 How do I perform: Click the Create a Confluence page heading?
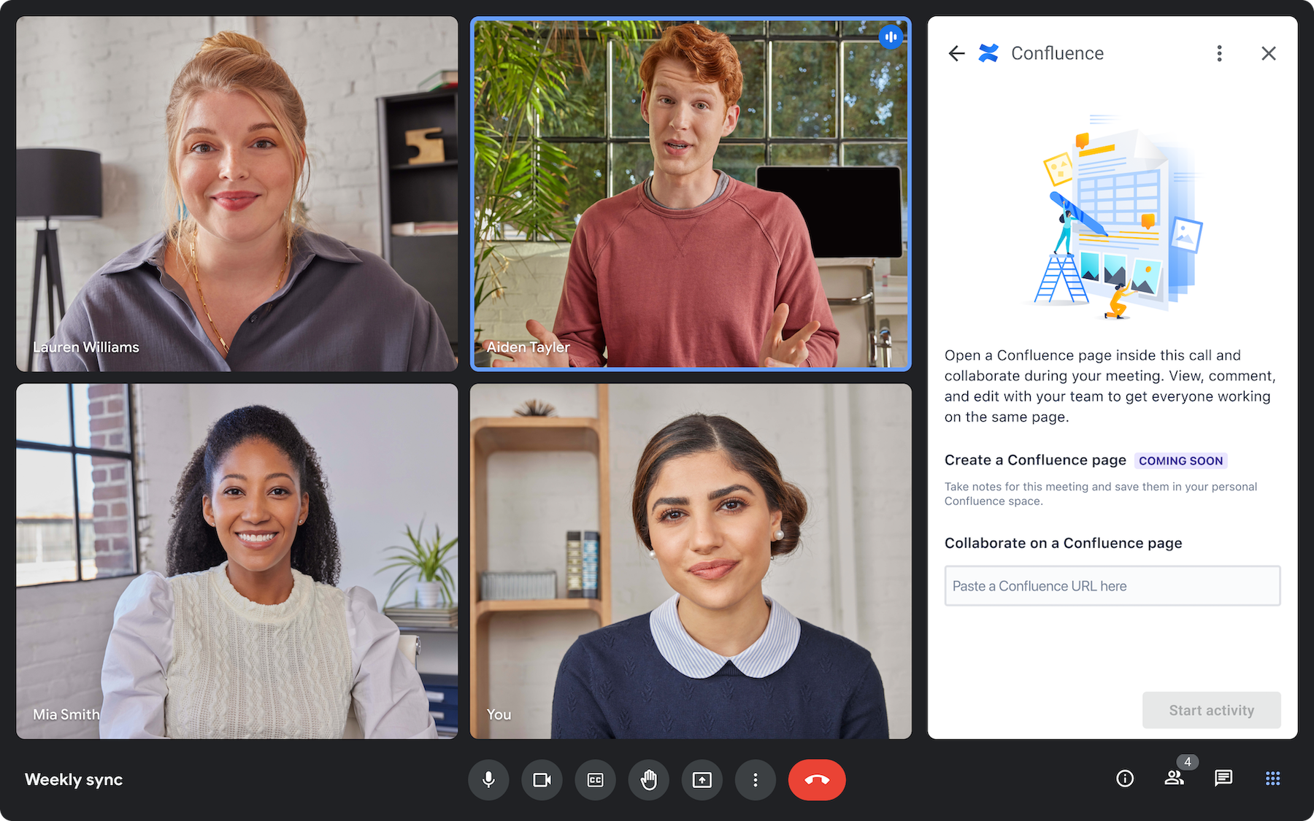click(x=1035, y=460)
